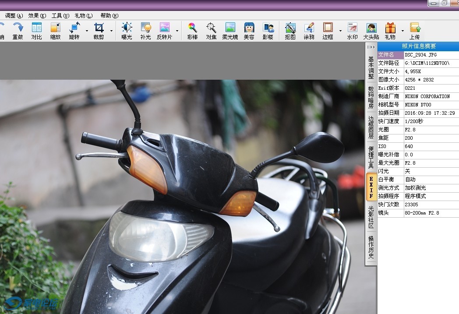
Task: Expand the 旋转 rotate dropdown arrow
Action: tap(87, 31)
